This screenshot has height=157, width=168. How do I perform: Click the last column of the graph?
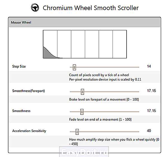(120, 44)
